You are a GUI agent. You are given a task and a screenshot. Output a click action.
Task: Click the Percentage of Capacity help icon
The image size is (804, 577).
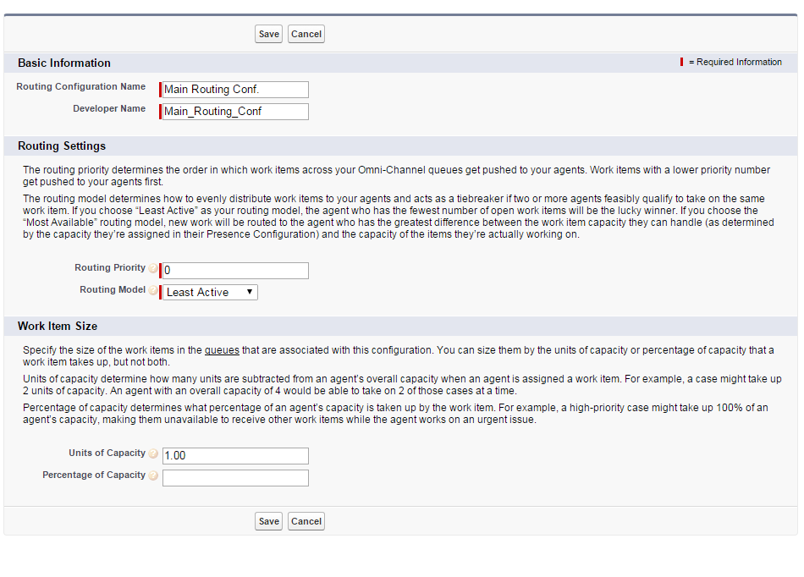153,475
